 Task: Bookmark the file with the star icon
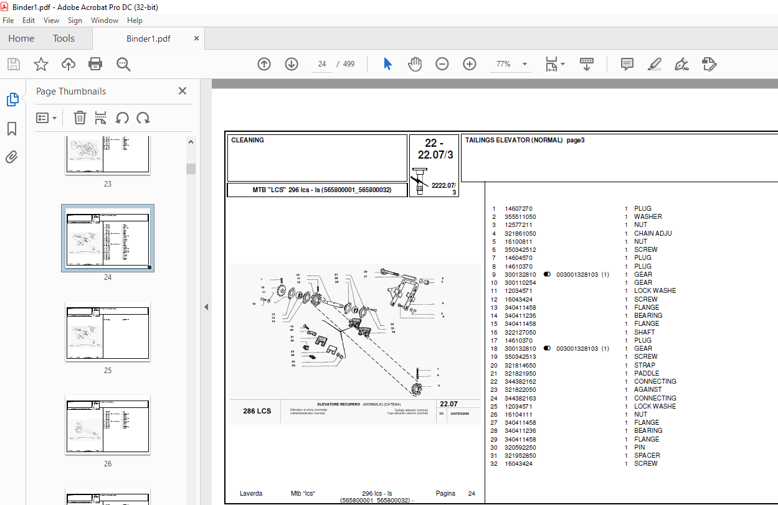[x=41, y=64]
